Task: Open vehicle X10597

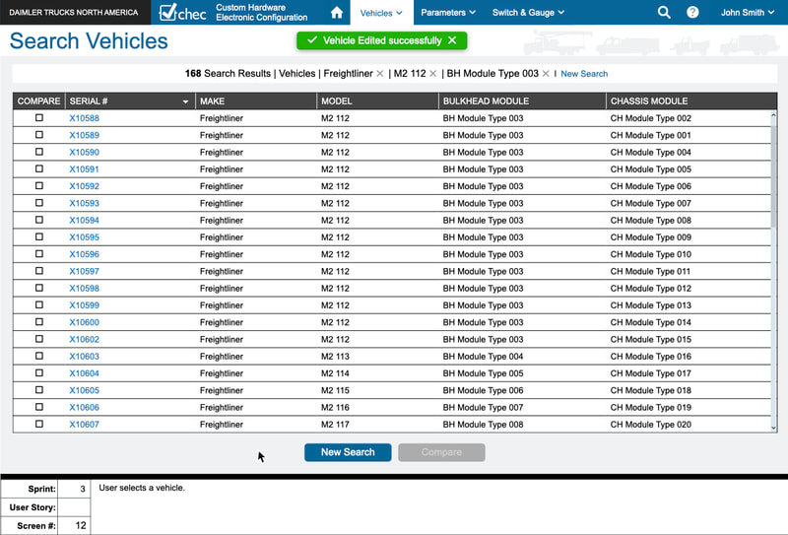Action: (84, 271)
